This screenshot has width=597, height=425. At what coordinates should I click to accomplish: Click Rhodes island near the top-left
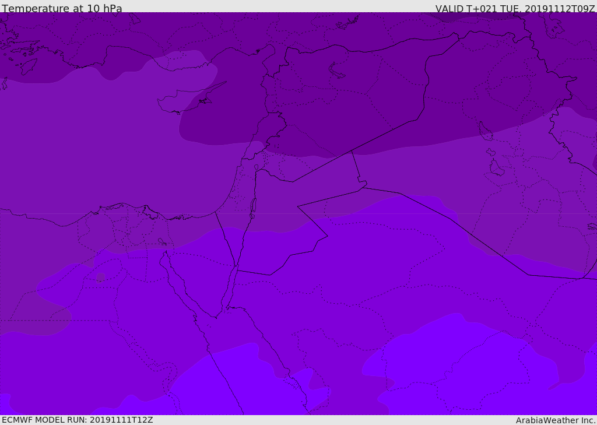point(29,66)
